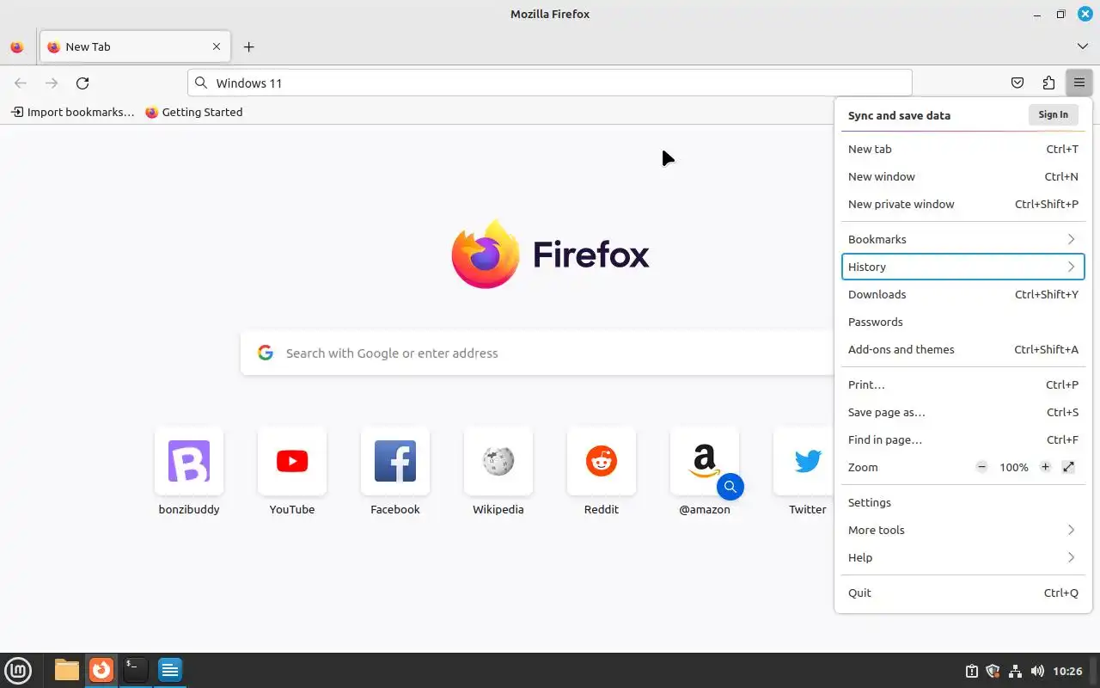The height and width of the screenshot is (688, 1100).
Task: Click the clipboard tray icon
Action: tap(972, 671)
